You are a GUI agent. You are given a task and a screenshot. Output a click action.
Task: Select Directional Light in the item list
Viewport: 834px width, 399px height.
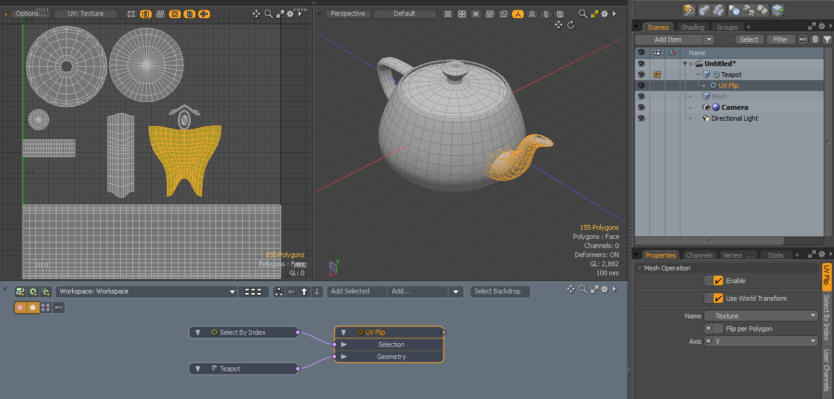click(734, 118)
